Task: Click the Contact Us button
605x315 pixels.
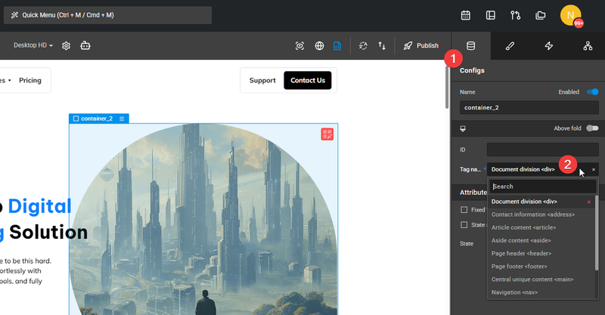Action: (x=308, y=80)
